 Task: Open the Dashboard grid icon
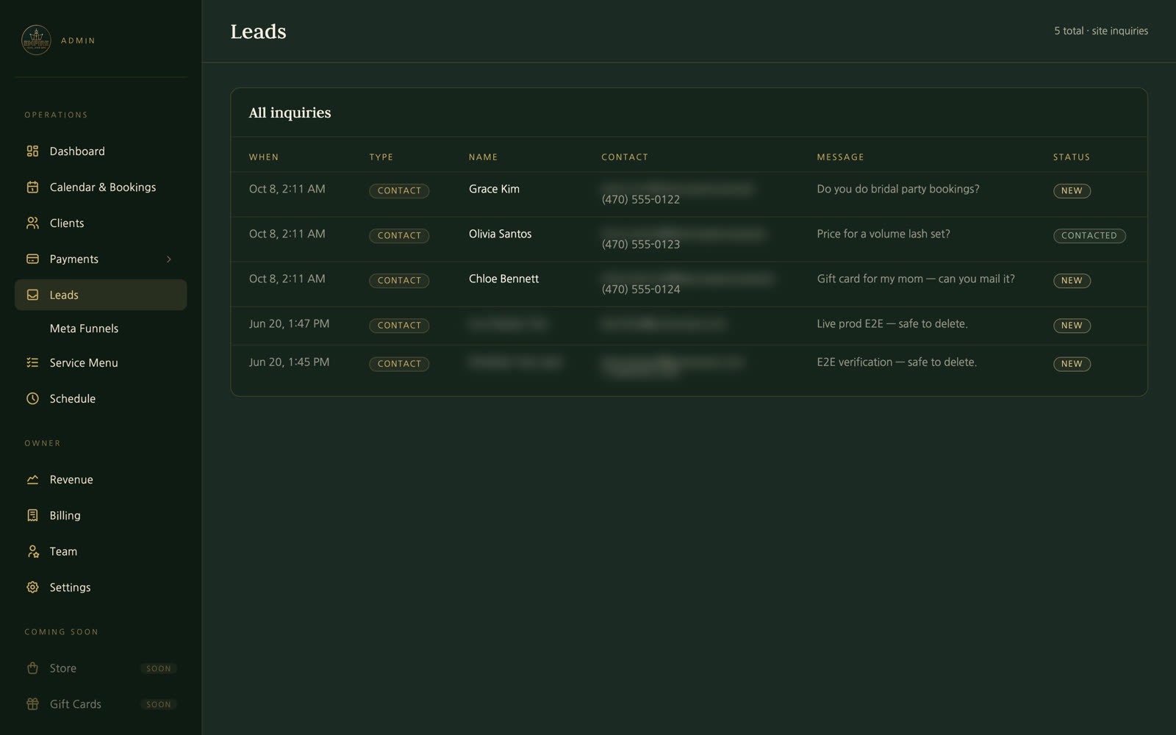point(32,151)
